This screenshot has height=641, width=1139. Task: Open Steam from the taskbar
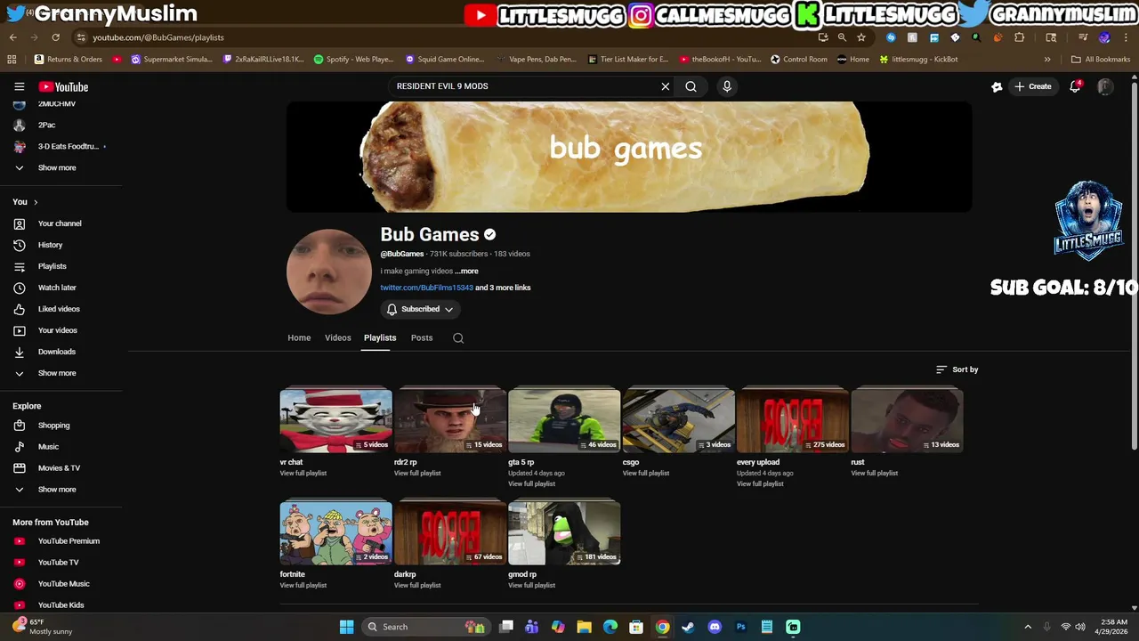click(688, 627)
